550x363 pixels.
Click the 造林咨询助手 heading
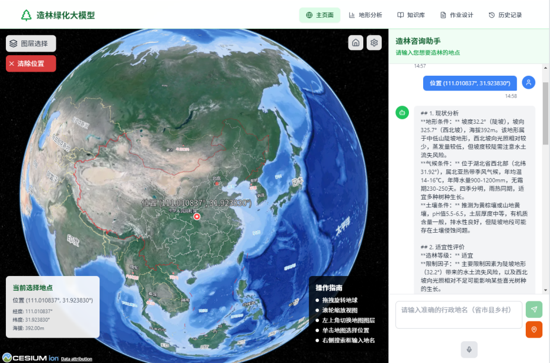(x=418, y=41)
